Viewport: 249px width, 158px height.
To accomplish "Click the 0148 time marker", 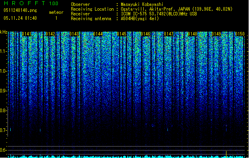I will [192, 34].
